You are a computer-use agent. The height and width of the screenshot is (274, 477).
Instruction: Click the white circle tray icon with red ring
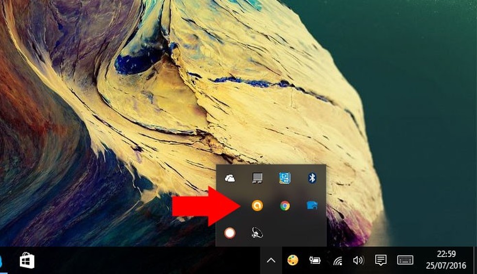[x=230, y=233]
